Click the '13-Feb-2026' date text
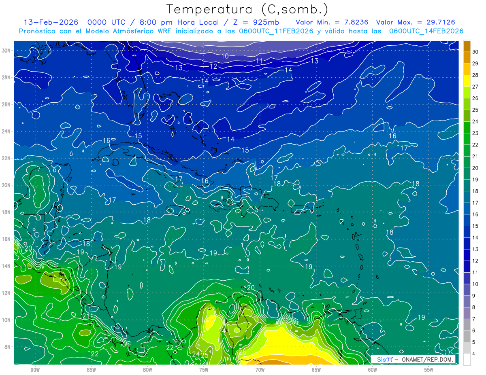This screenshot has height=375, width=486. [51, 22]
